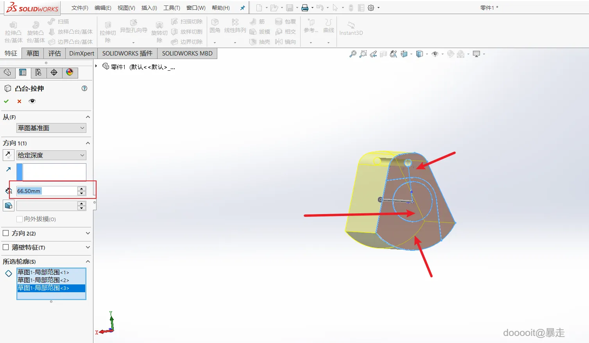Increase depth with spinner up arrow
Viewport: 589px width, 343px height.
tap(81, 189)
